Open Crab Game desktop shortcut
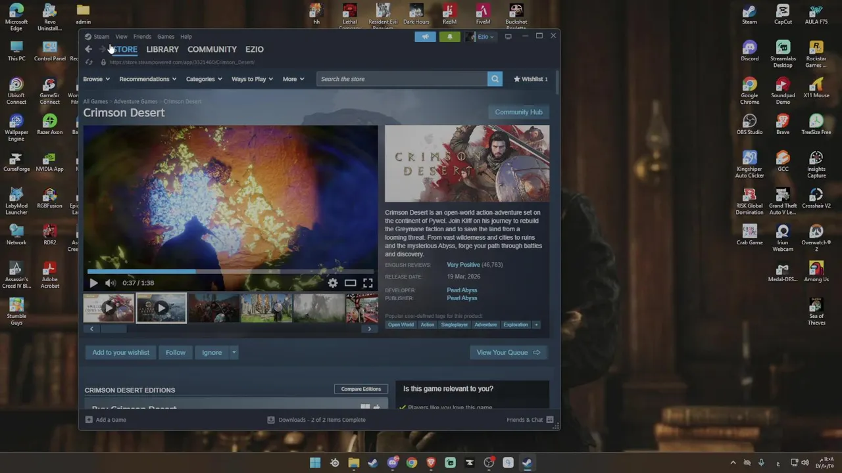Image resolution: width=842 pixels, height=473 pixels. tap(749, 235)
